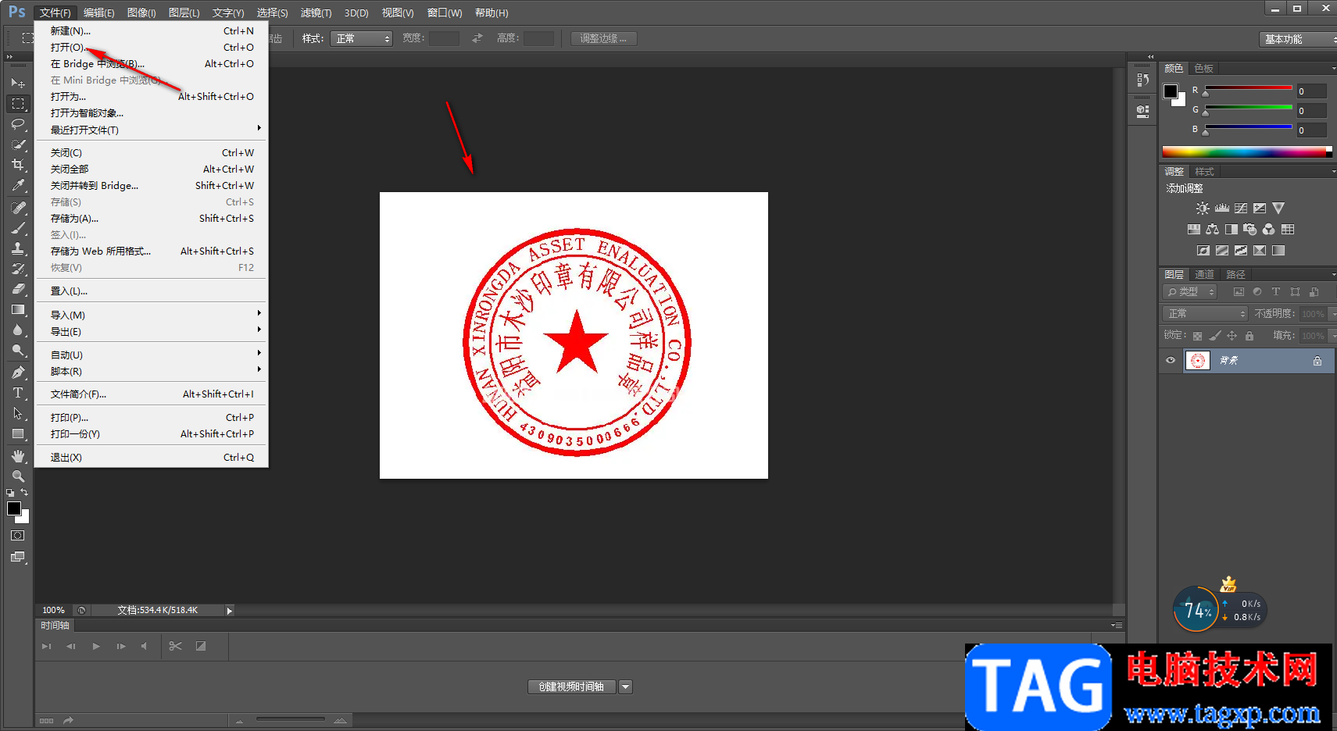Select the Crop tool

tap(18, 165)
